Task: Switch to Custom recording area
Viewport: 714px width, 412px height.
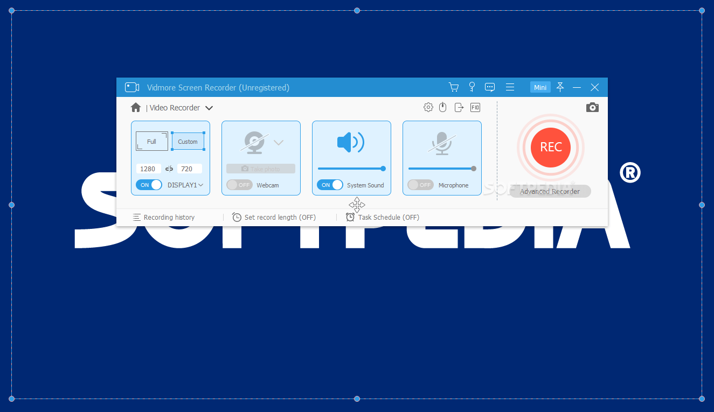Action: click(188, 141)
